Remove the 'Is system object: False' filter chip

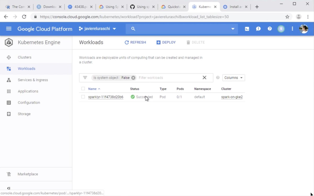(133, 78)
